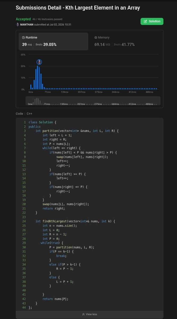The height and width of the screenshot is (319, 177).
Task: Click the C++ language label
Action: (29, 114)
